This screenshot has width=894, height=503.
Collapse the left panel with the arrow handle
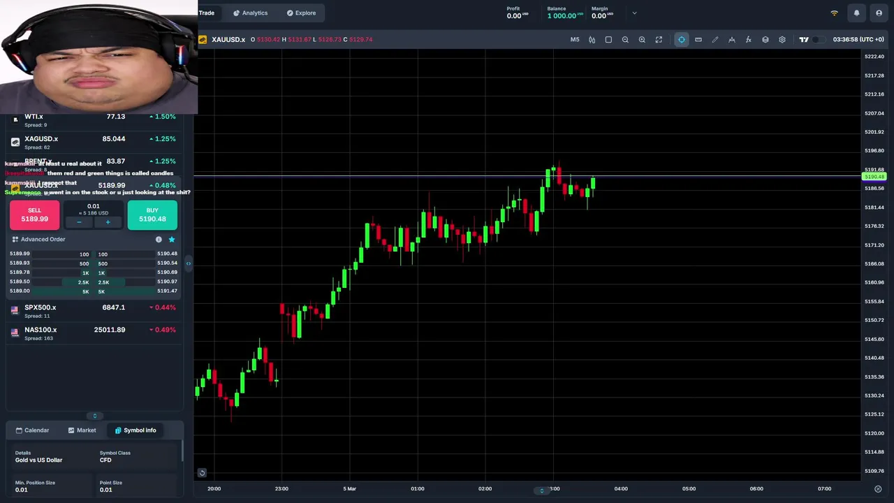tap(188, 263)
